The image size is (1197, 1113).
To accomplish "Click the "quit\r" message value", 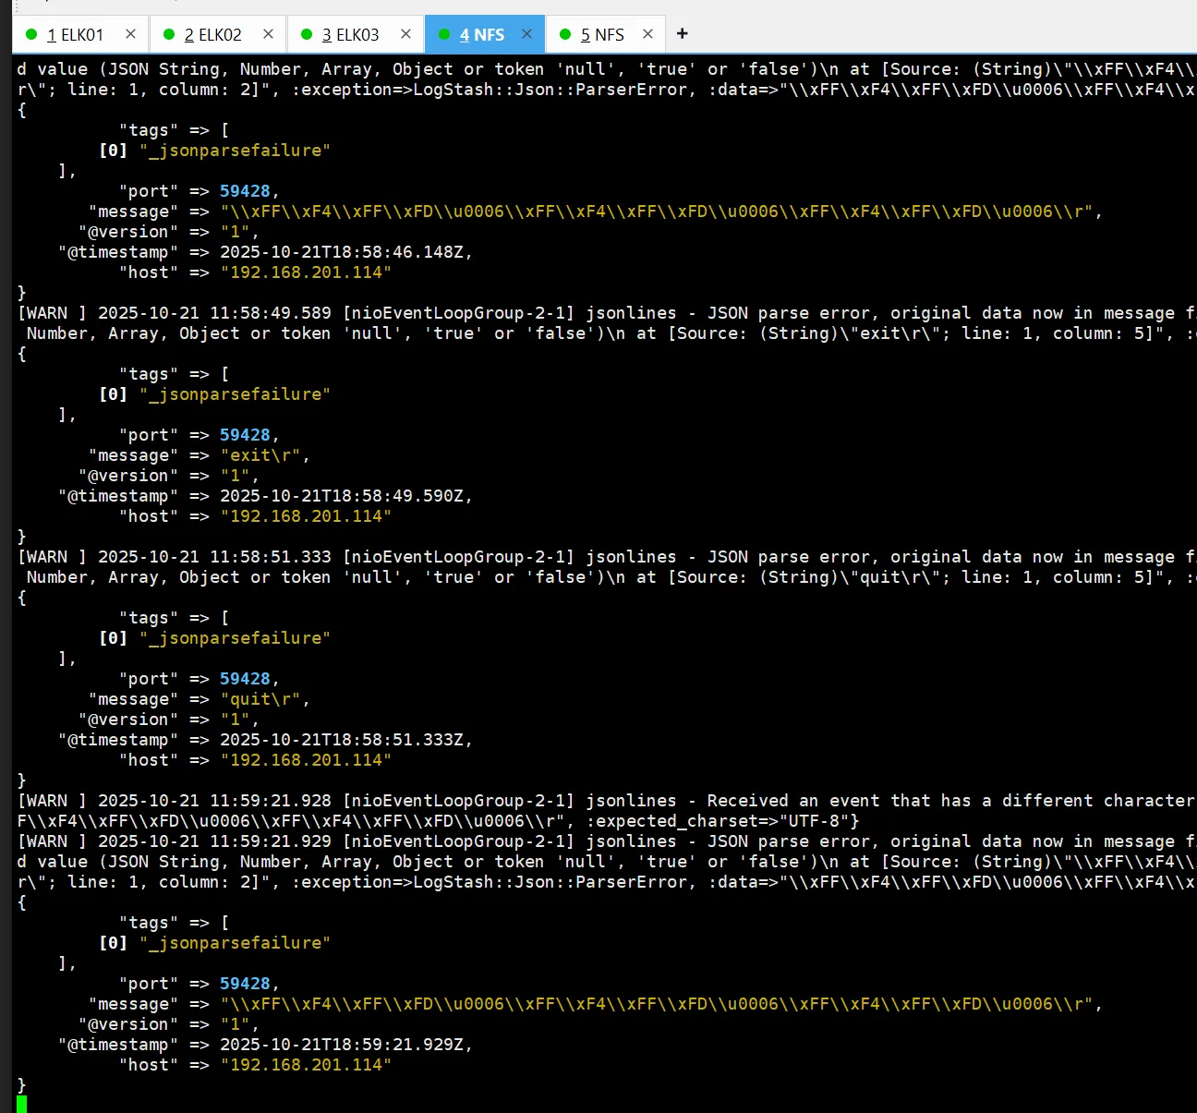I will tap(264, 699).
